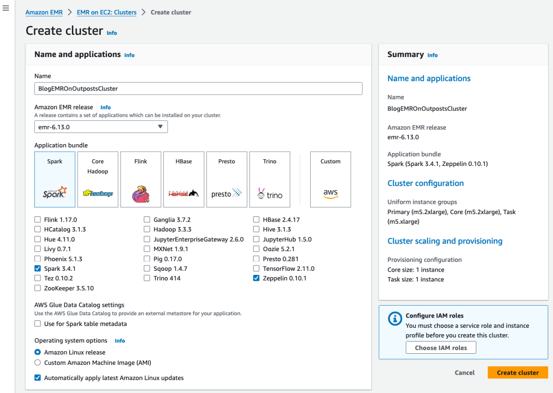Jump to Name and applications summary section
The height and width of the screenshot is (393, 553).
429,79
